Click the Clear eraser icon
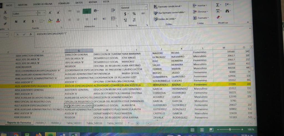Image resolution: width=284 pixels, height=136 pixels. click(x=217, y=17)
